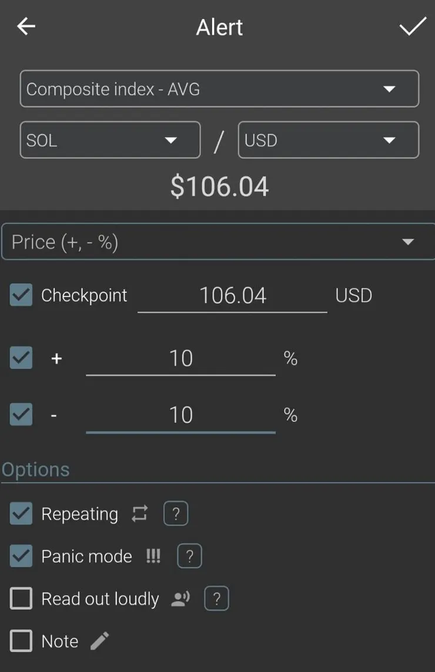Edit the checkpoint price field 106.04
435x672 pixels.
click(232, 295)
